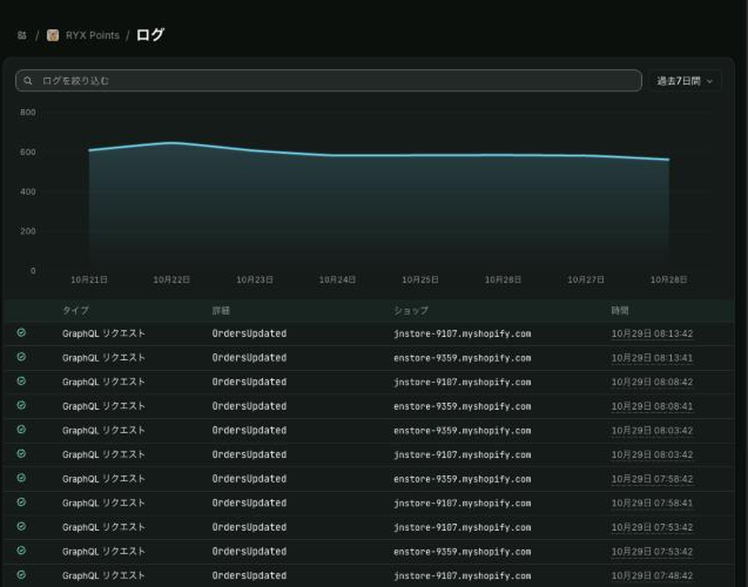Click the ショップ column header
Screen dimensions: 748x587
[x=411, y=311]
